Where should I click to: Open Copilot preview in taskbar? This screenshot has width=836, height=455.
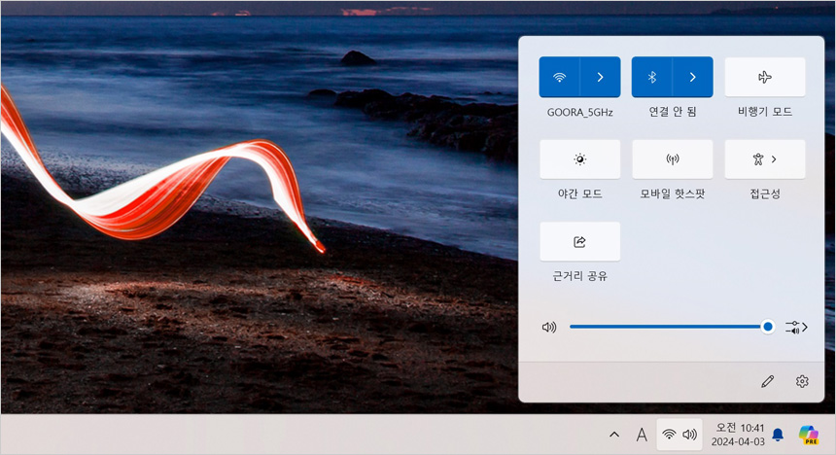click(808, 435)
